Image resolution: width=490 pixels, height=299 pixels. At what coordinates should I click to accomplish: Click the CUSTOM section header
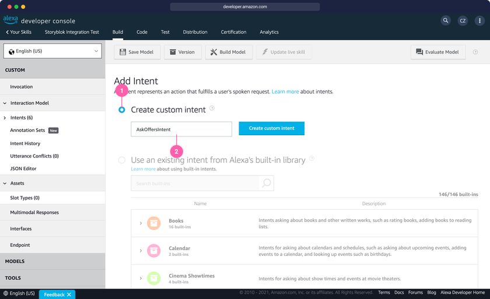click(x=52, y=70)
